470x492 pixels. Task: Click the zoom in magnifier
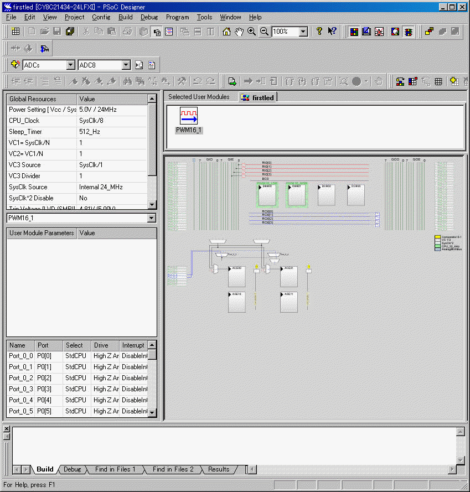[251, 32]
